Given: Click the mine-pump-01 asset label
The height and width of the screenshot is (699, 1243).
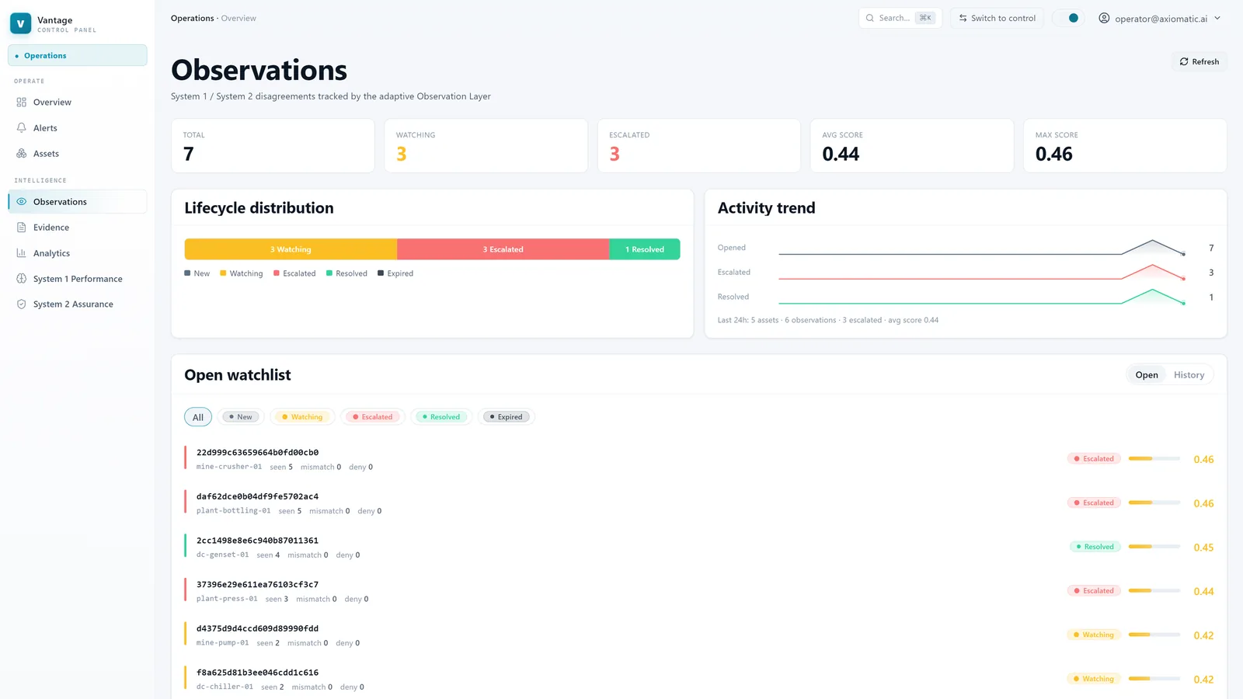Looking at the screenshot, I should coord(222,643).
